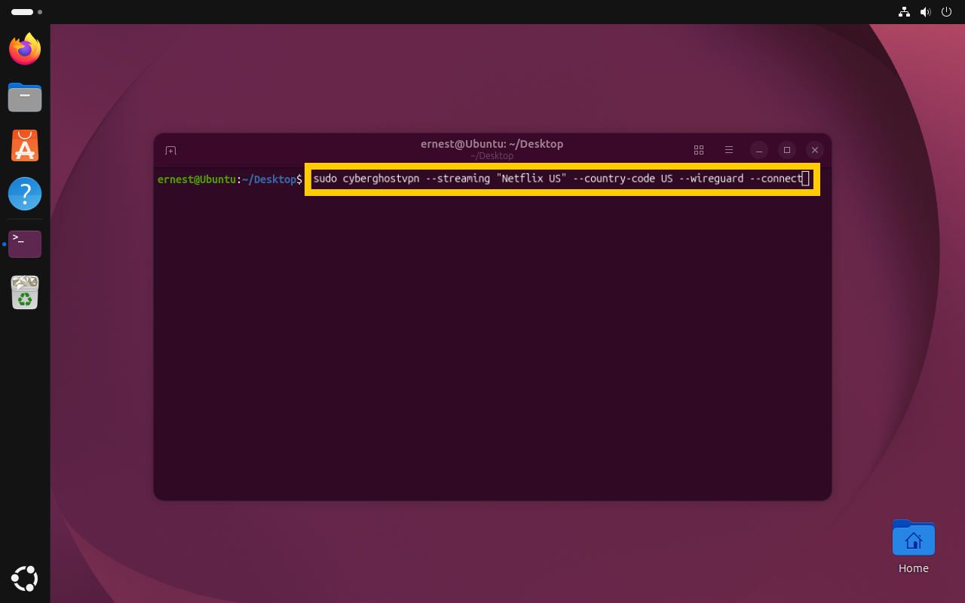Click the network status icon in top bar

(904, 12)
